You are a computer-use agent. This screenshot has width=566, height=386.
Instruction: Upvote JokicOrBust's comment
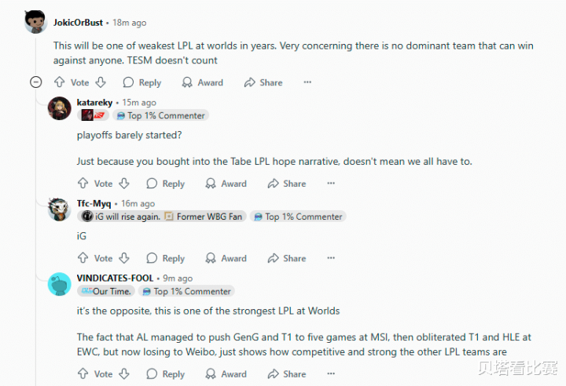[59, 82]
